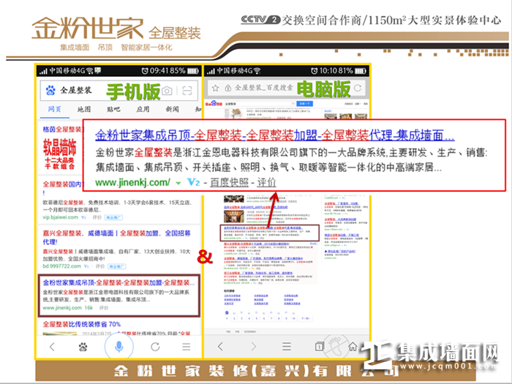Image resolution: width=512 pixels, height=384 pixels.
Task: Click www.jinenkj.com/ in enlarged result
Action: (132, 182)
